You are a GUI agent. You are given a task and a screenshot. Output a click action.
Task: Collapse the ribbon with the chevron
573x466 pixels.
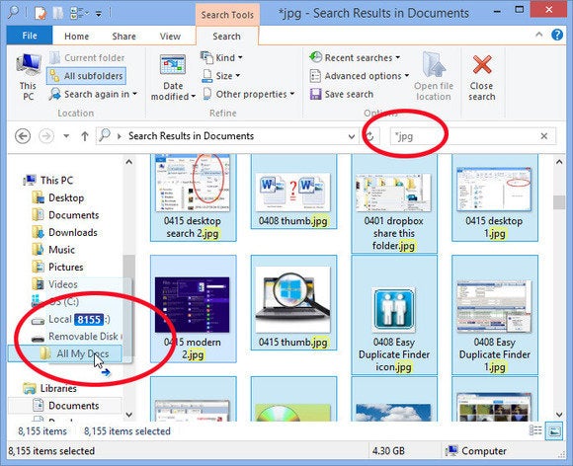point(539,35)
